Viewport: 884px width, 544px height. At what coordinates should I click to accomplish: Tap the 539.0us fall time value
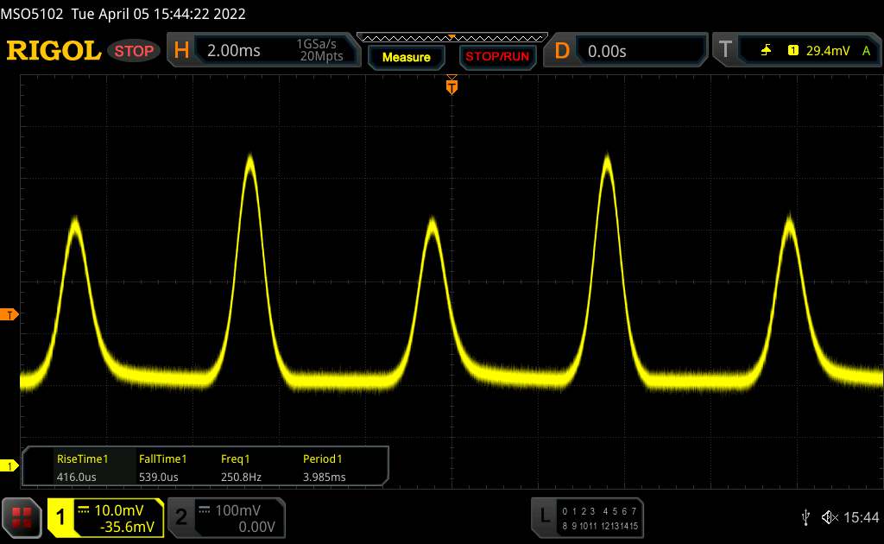[159, 477]
